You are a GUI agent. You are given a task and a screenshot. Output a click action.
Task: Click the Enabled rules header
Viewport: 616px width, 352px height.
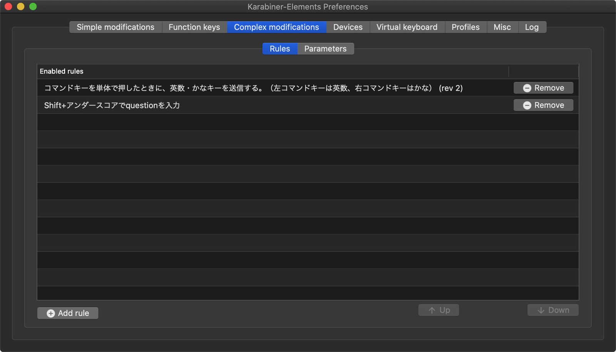[x=61, y=71]
